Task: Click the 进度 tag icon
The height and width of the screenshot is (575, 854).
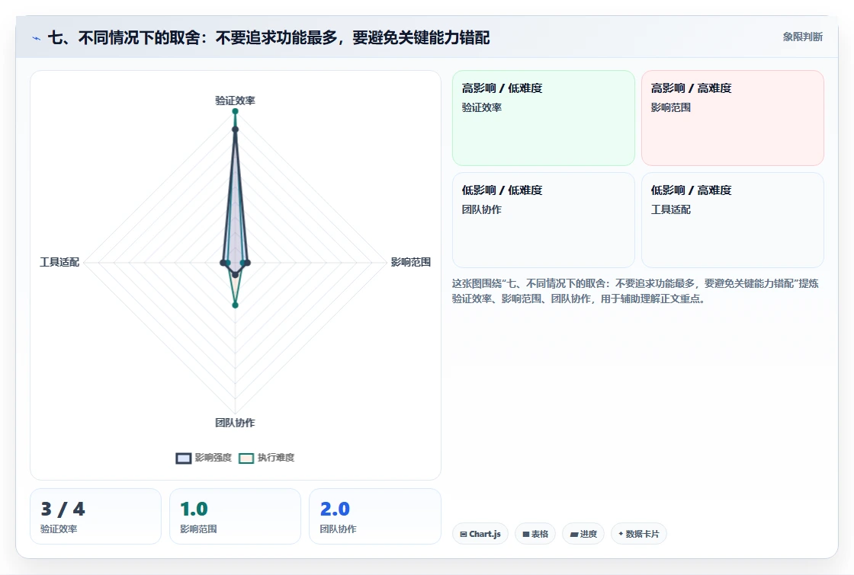Action: [x=574, y=534]
